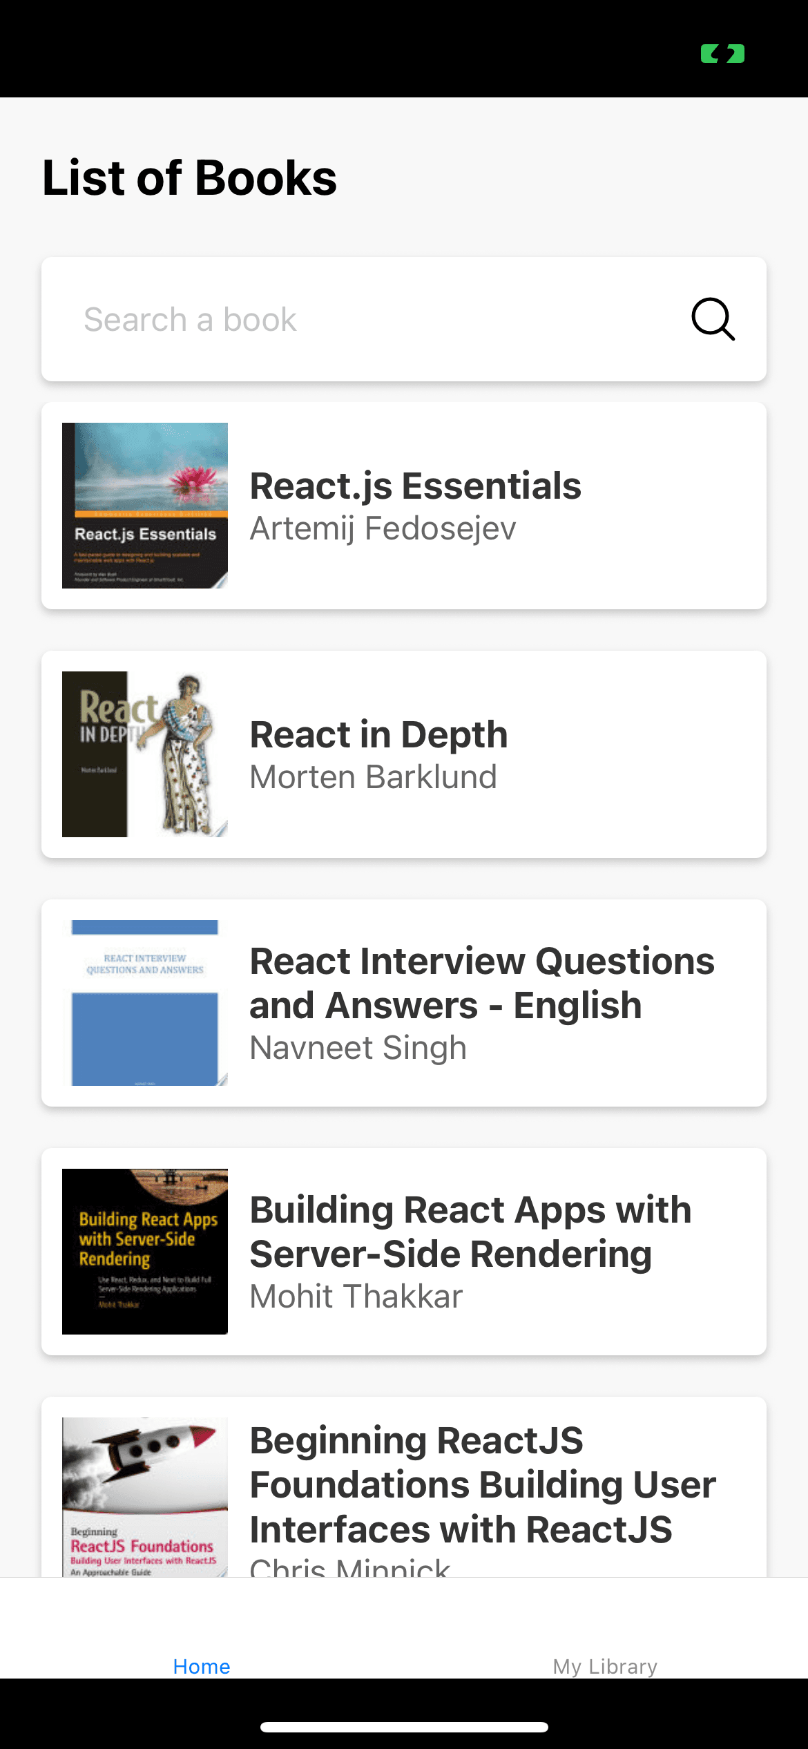Open Beginning ReactJS Foundations book title
This screenshot has height=1749, width=808.
tap(482, 1484)
